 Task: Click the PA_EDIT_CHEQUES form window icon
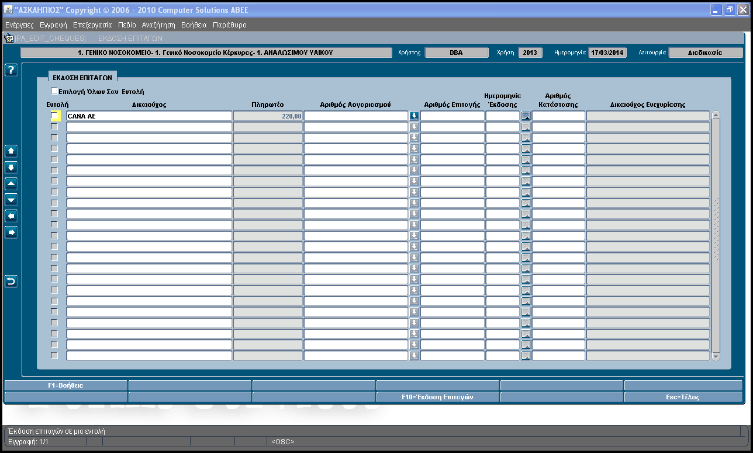click(x=9, y=38)
